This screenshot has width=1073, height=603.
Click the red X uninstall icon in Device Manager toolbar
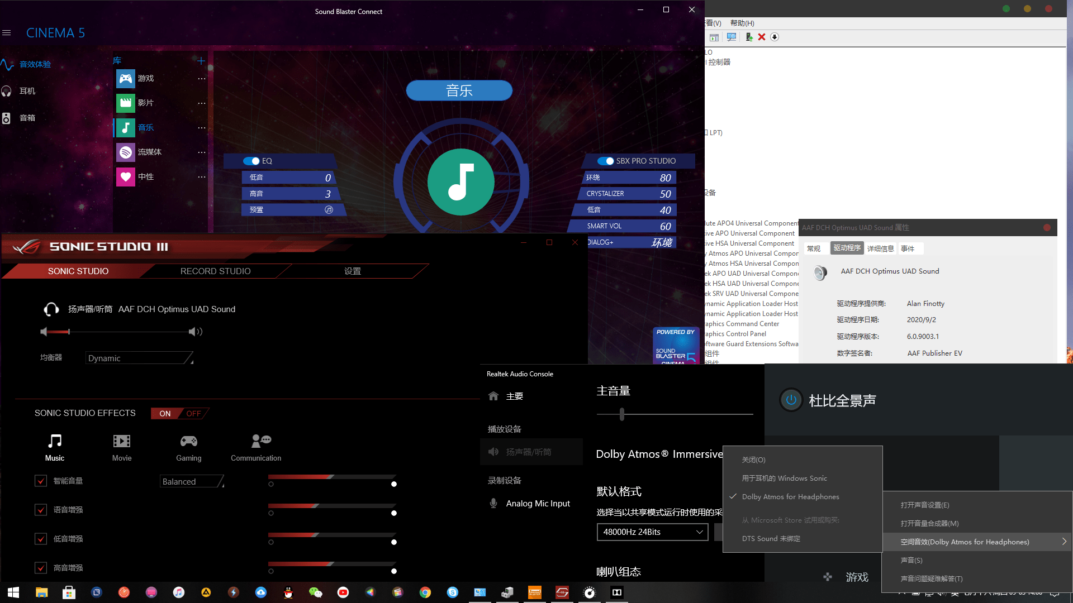click(762, 37)
